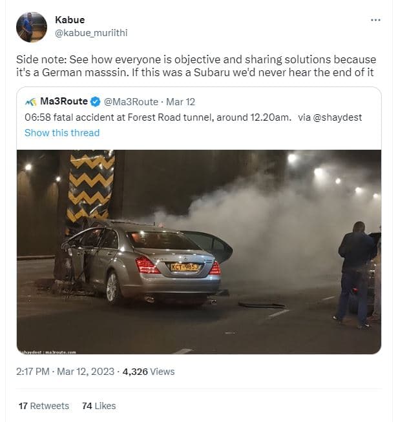Click the shaydest ma3route.com photo watermark

point(48,352)
